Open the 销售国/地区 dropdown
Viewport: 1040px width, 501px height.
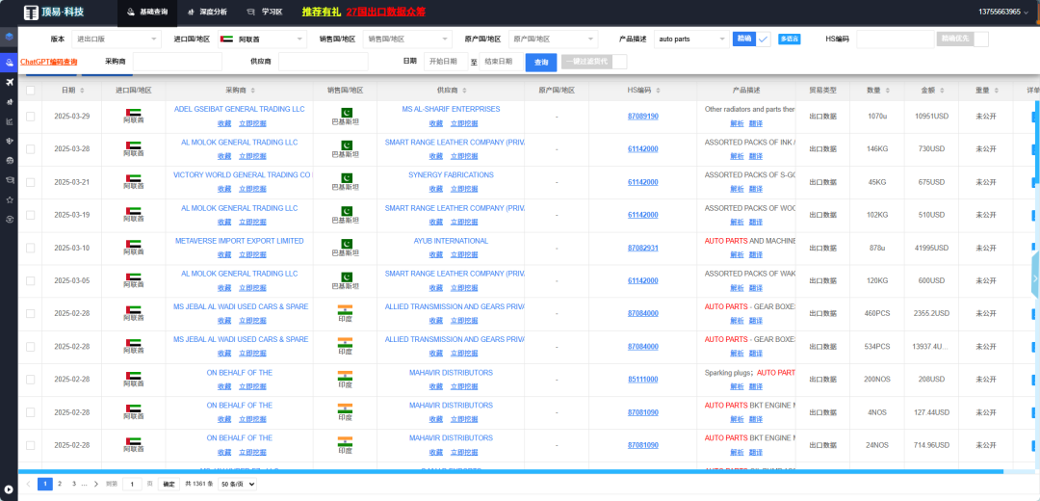coord(407,40)
